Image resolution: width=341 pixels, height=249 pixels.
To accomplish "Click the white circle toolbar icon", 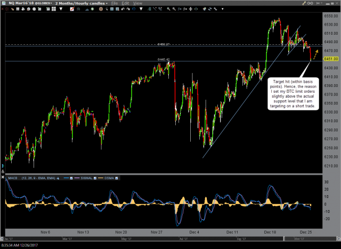I will [x=34, y=9].
